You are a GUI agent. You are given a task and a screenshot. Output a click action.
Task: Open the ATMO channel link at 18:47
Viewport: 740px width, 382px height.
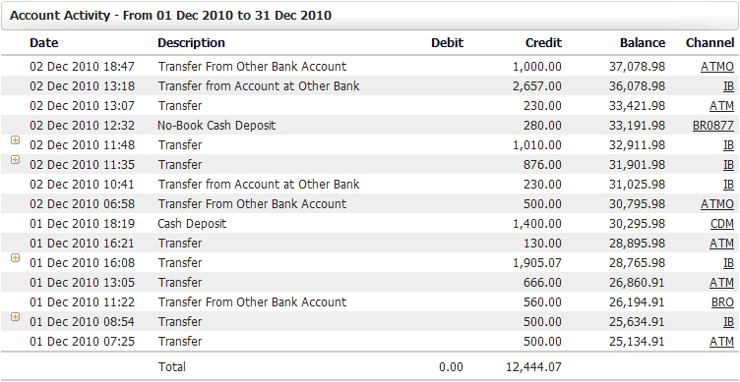tap(716, 67)
